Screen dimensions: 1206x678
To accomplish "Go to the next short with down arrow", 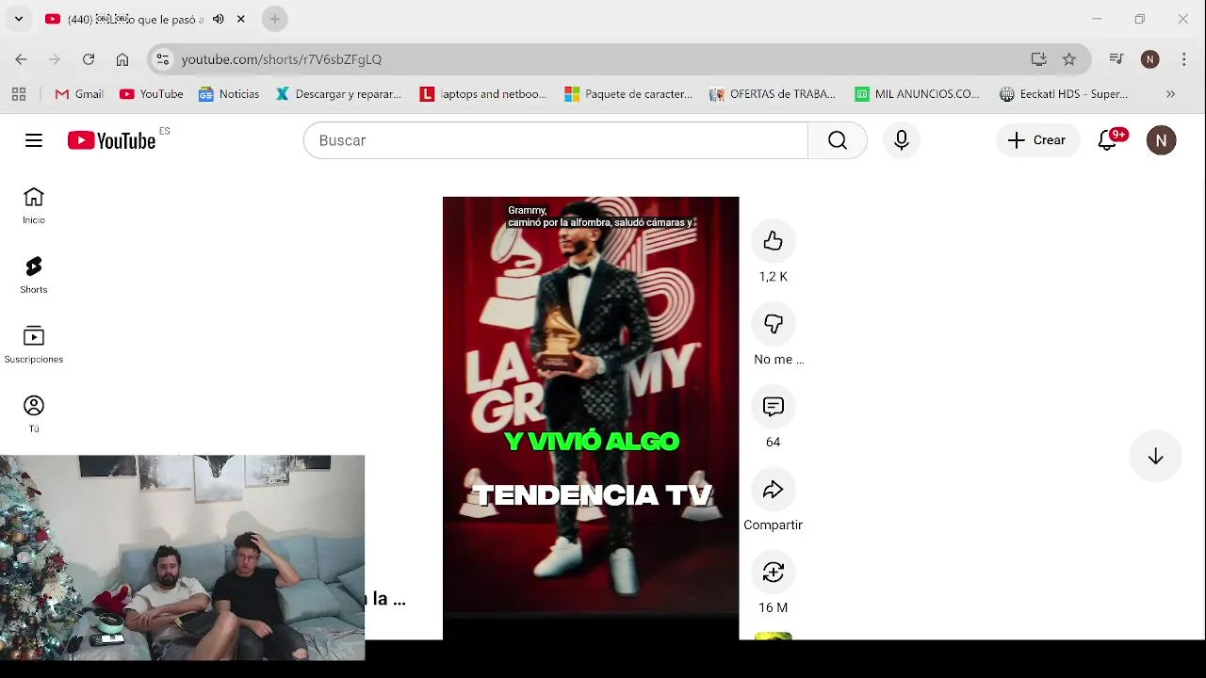I will (1155, 457).
